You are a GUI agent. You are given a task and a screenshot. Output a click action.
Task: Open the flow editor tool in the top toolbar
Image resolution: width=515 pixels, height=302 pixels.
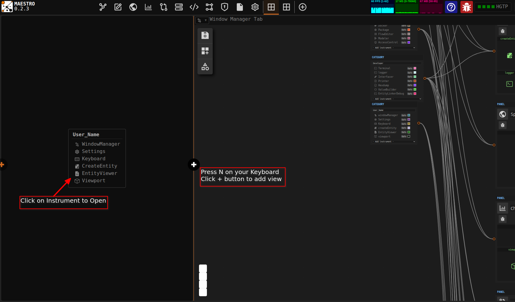[x=209, y=7]
